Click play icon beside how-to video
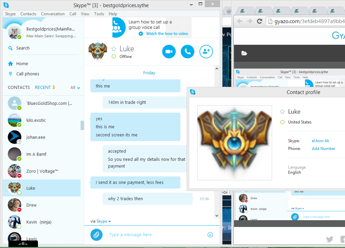 (x=141, y=34)
